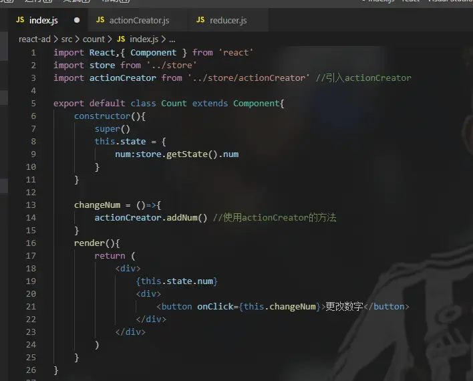Select the src breadcrumb folder
This screenshot has width=473, height=381.
(67, 39)
